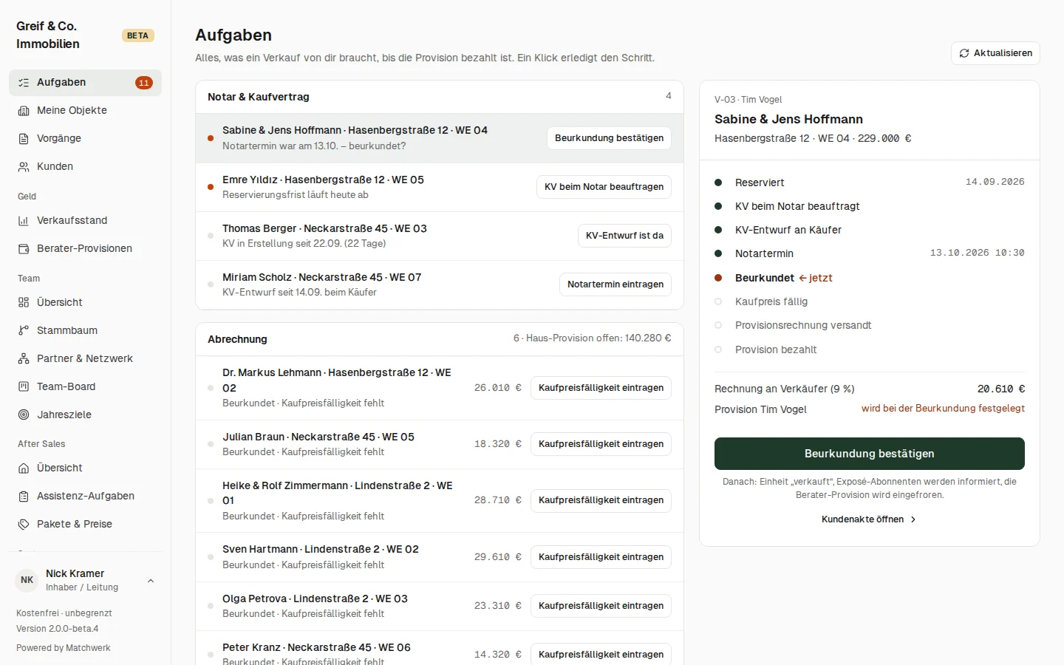Click the BETA badge beside the logo

pos(137,35)
